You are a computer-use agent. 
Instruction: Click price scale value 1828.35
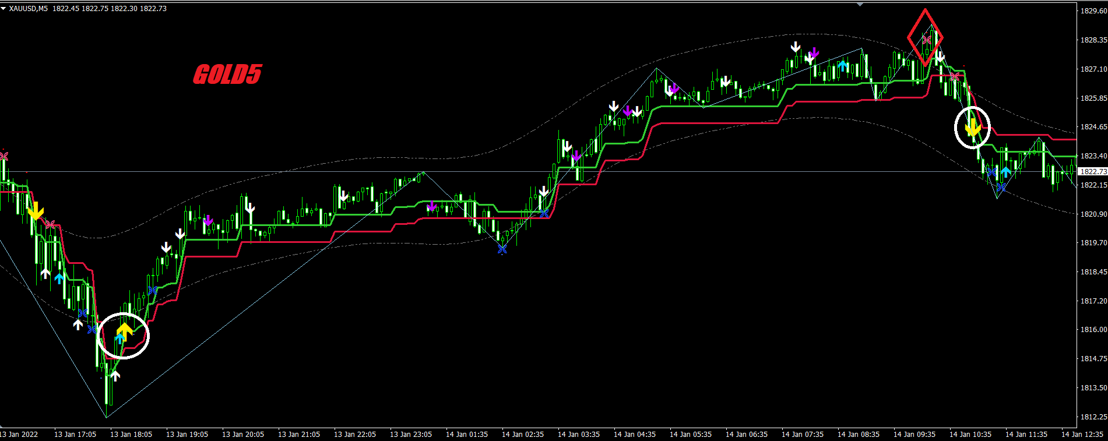[1094, 40]
